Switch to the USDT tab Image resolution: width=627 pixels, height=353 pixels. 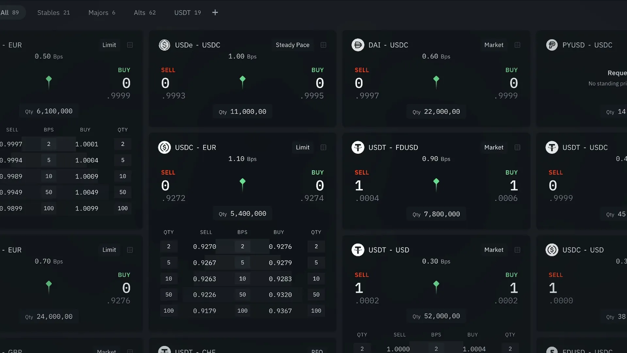(187, 12)
